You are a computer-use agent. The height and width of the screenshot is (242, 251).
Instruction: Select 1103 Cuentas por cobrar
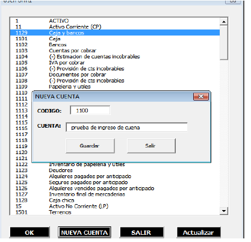(x=115, y=51)
